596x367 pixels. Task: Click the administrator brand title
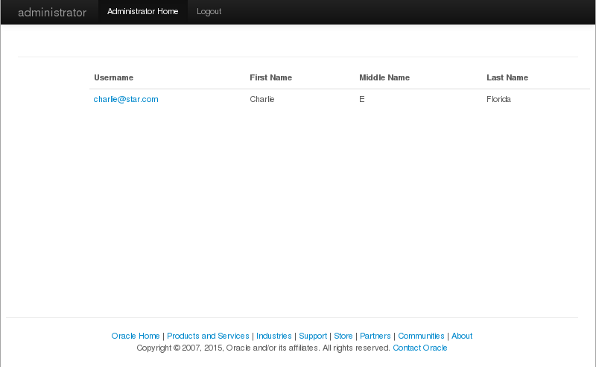52,13
